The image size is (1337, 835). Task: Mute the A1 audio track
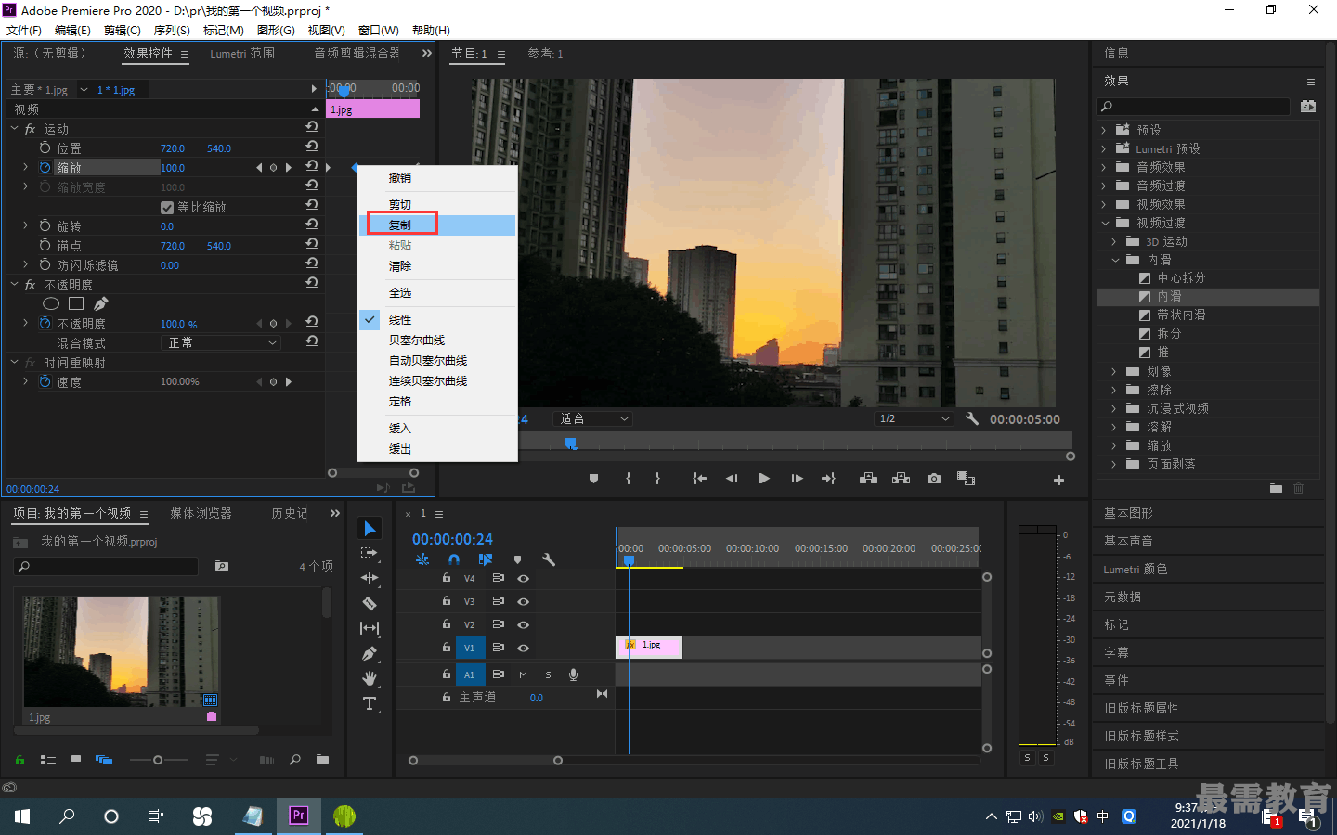[523, 674]
